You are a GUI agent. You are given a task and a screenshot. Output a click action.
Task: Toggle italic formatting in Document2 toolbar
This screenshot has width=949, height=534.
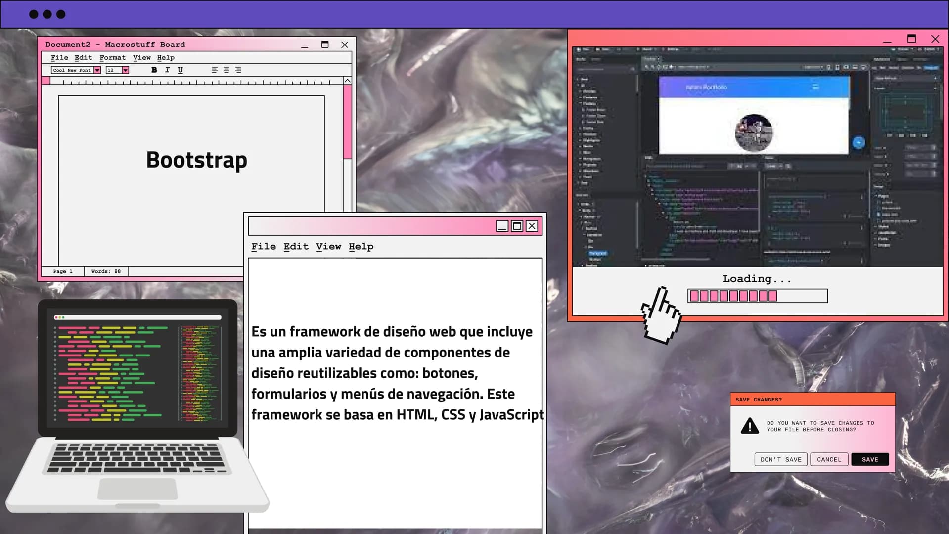[x=167, y=70]
